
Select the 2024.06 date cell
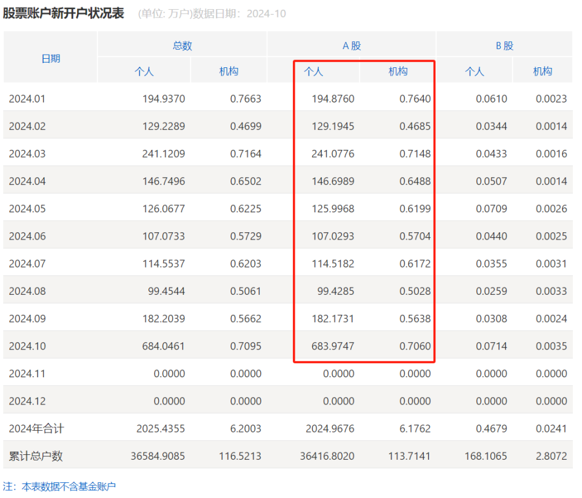[x=27, y=236]
